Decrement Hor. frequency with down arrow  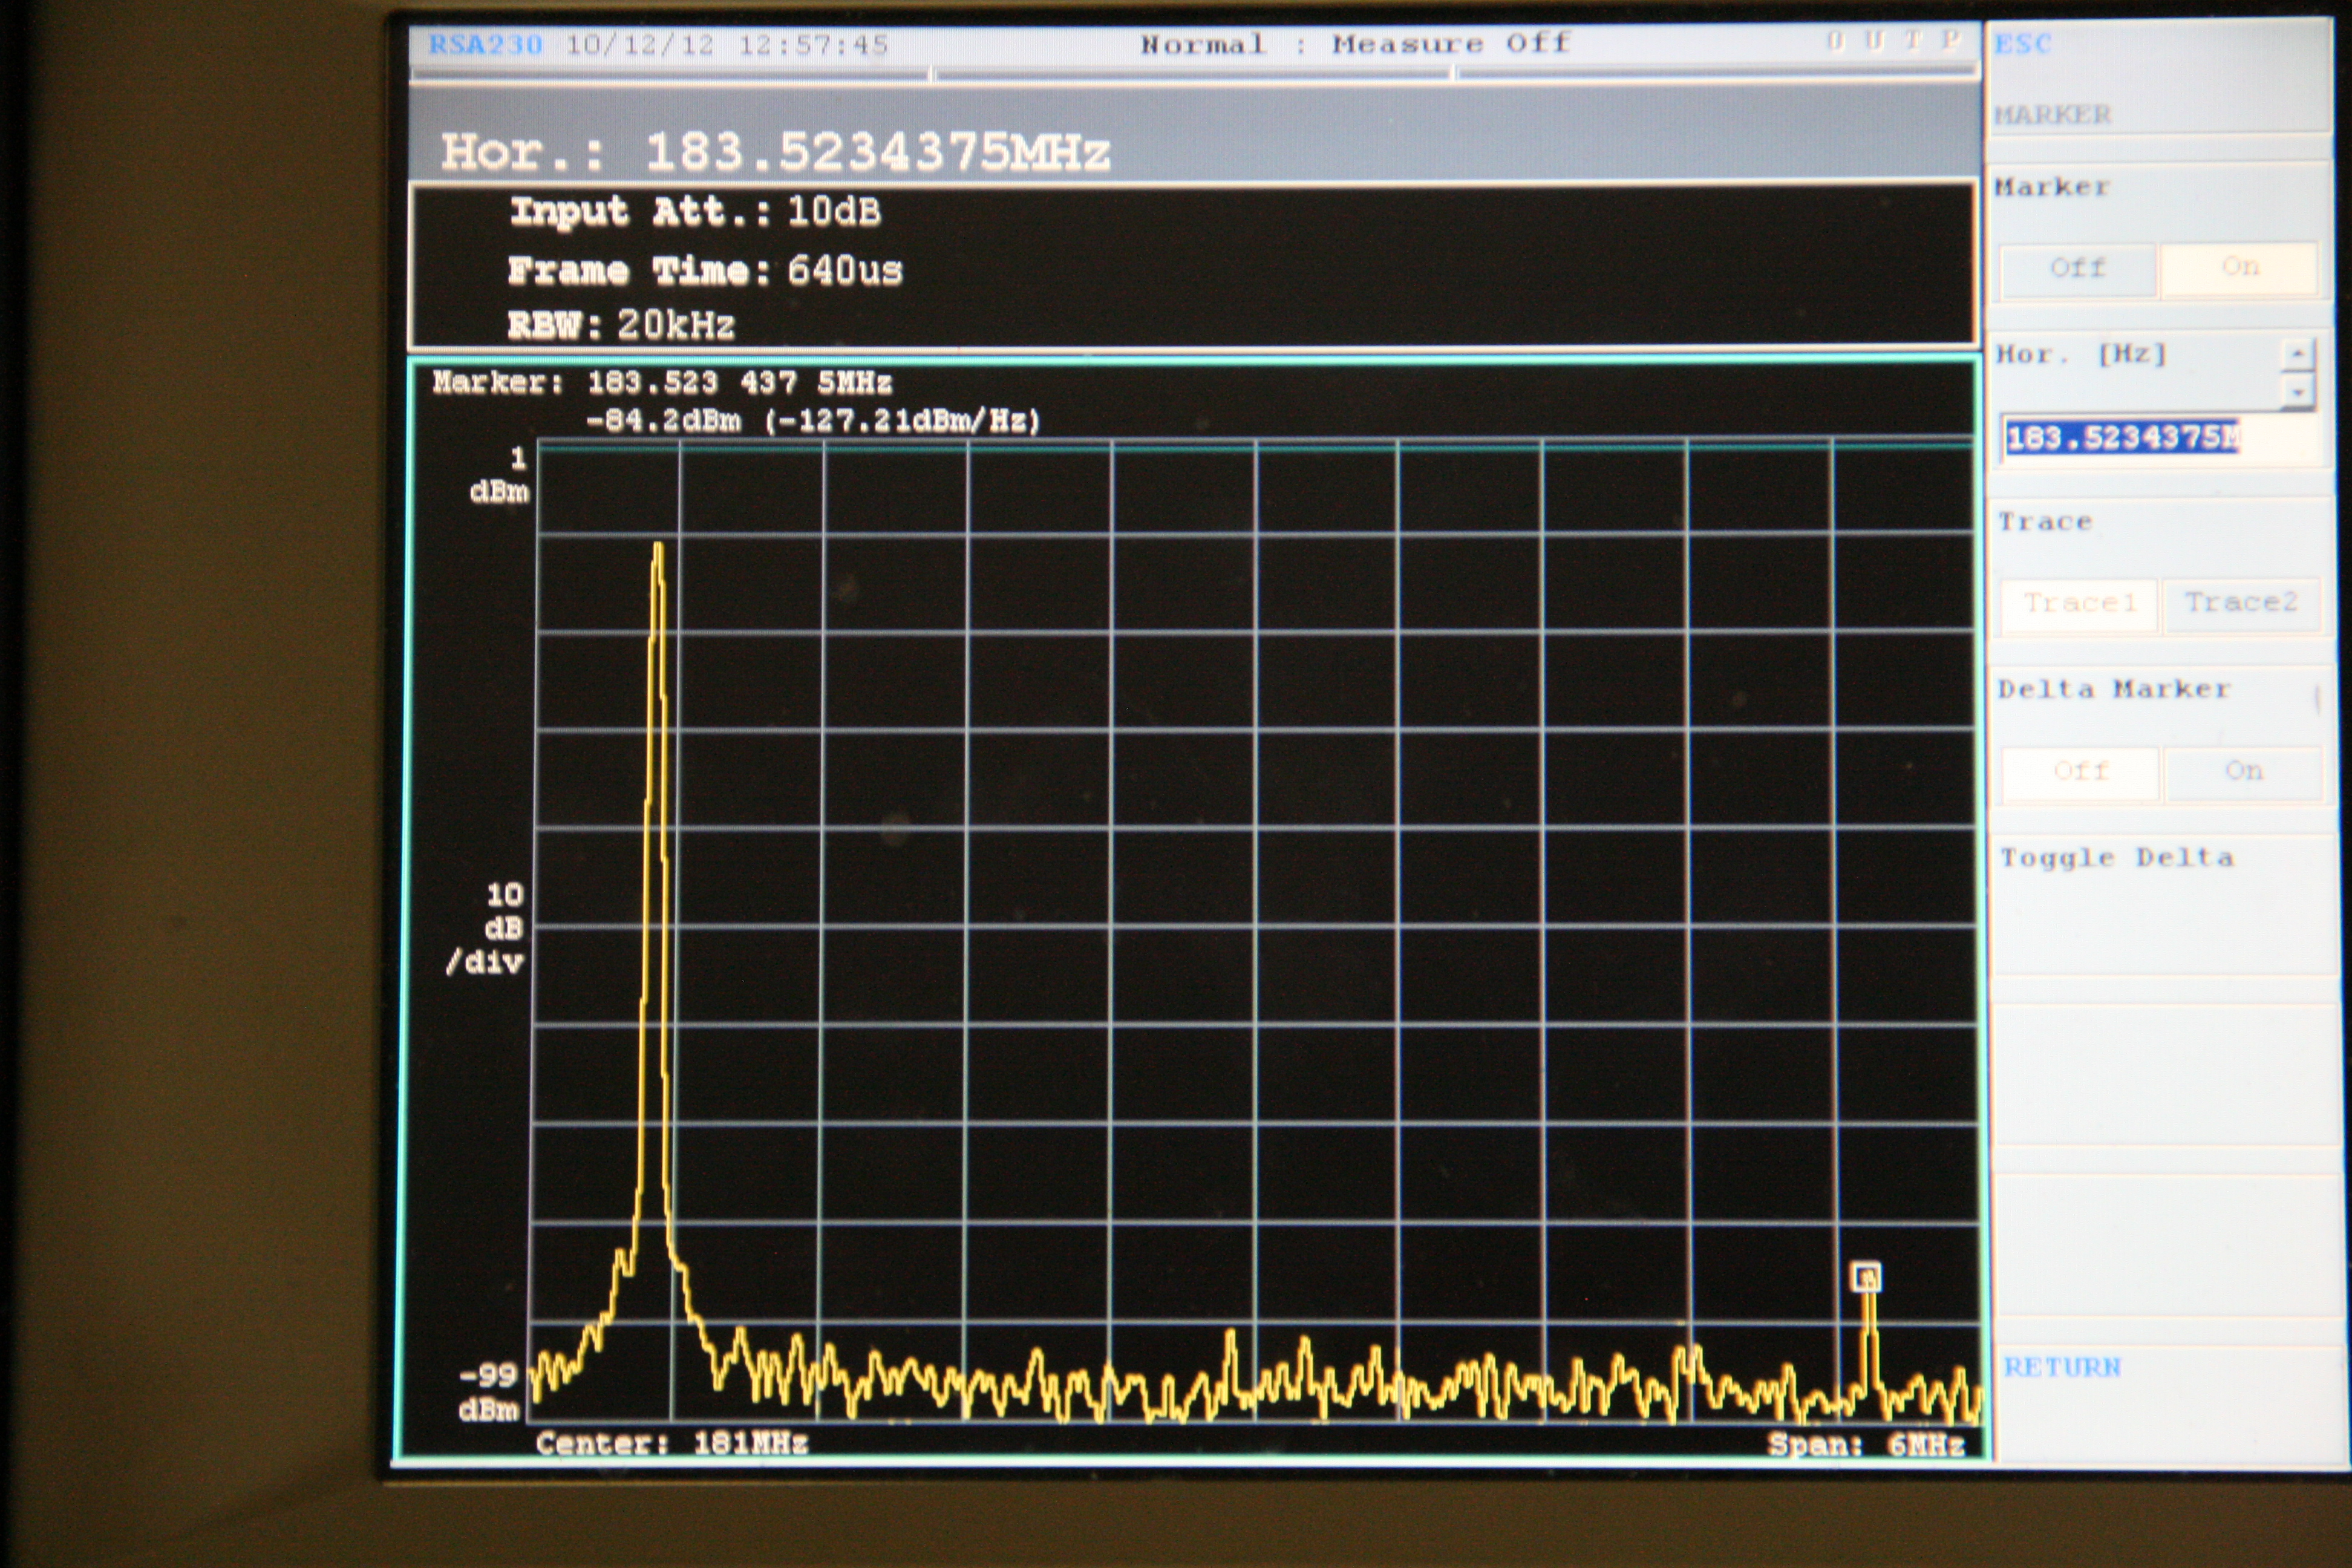click(x=2297, y=392)
